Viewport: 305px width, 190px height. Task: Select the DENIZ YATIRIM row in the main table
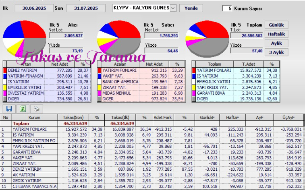click(x=152, y=169)
